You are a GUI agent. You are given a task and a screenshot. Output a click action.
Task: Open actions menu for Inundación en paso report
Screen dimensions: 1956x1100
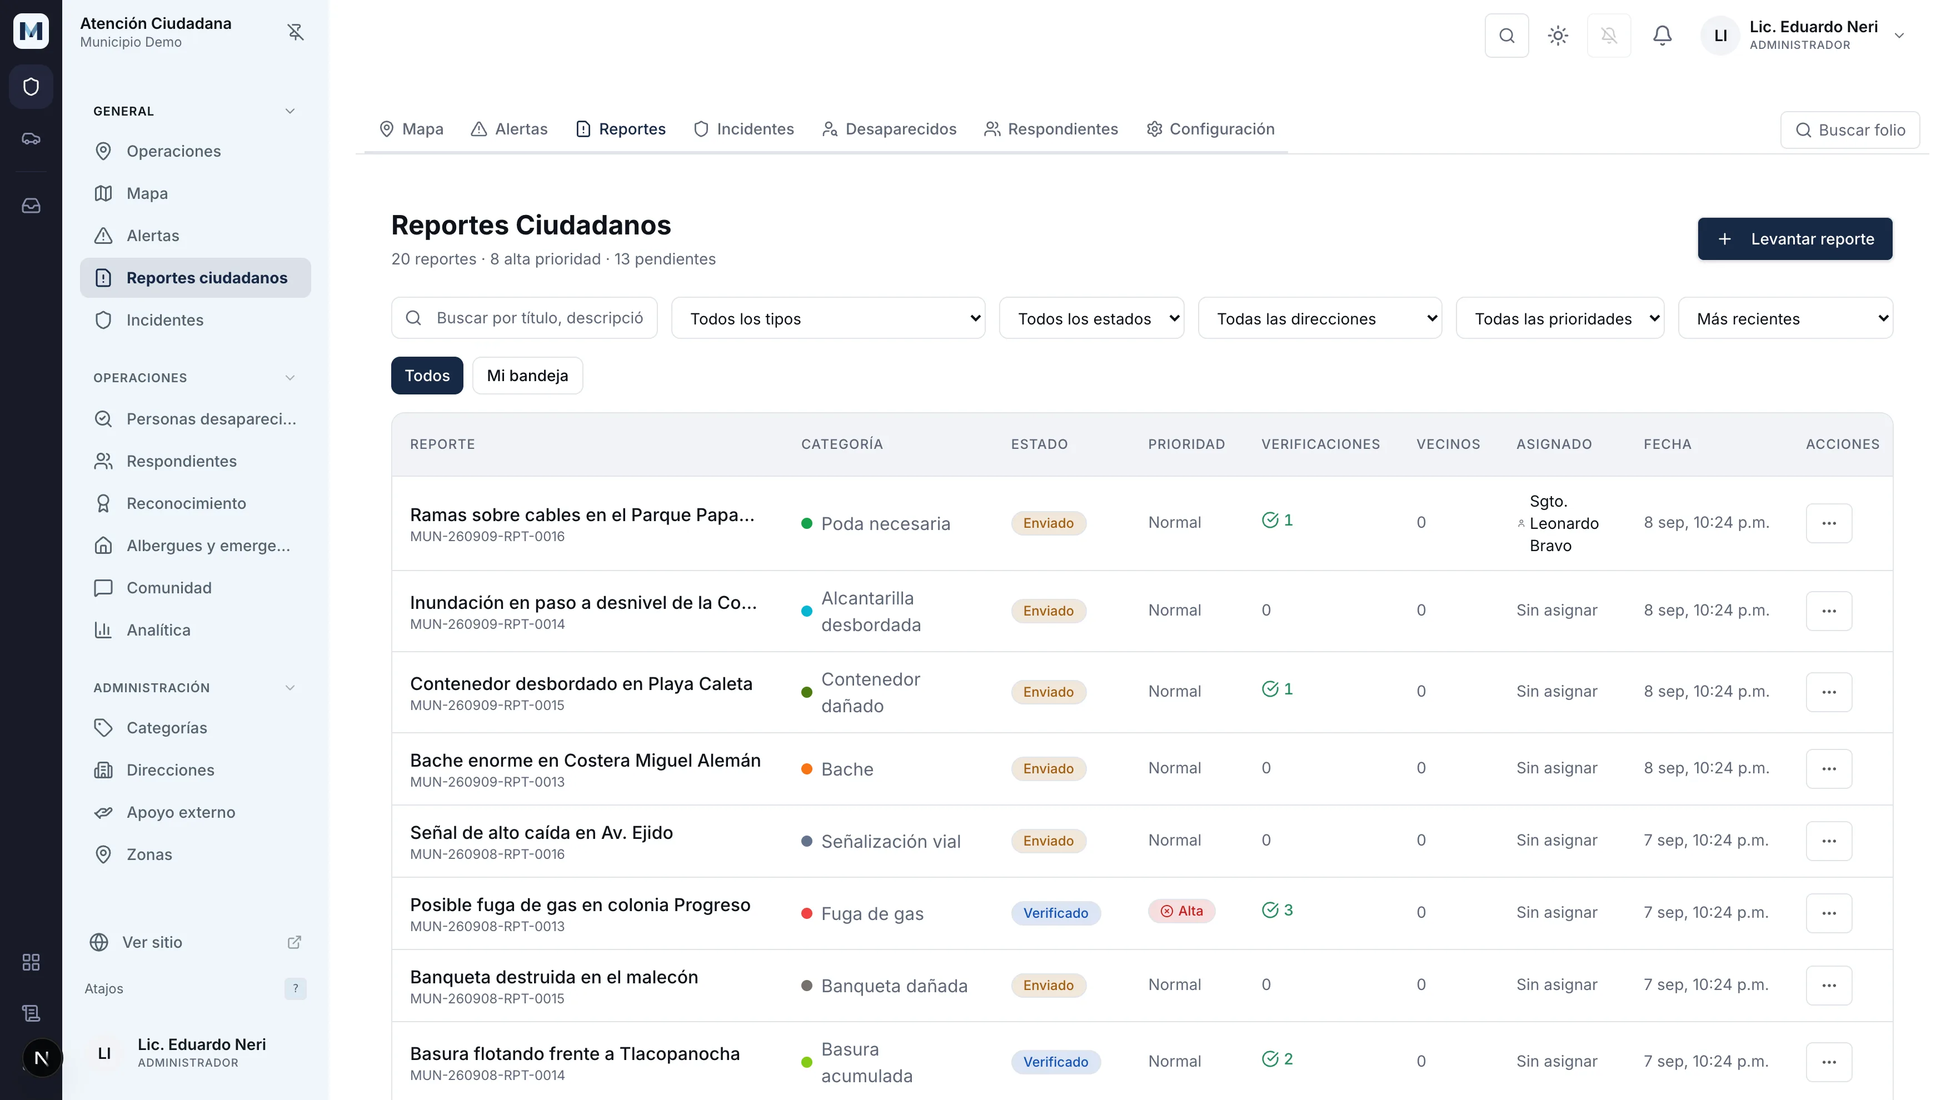coord(1829,611)
